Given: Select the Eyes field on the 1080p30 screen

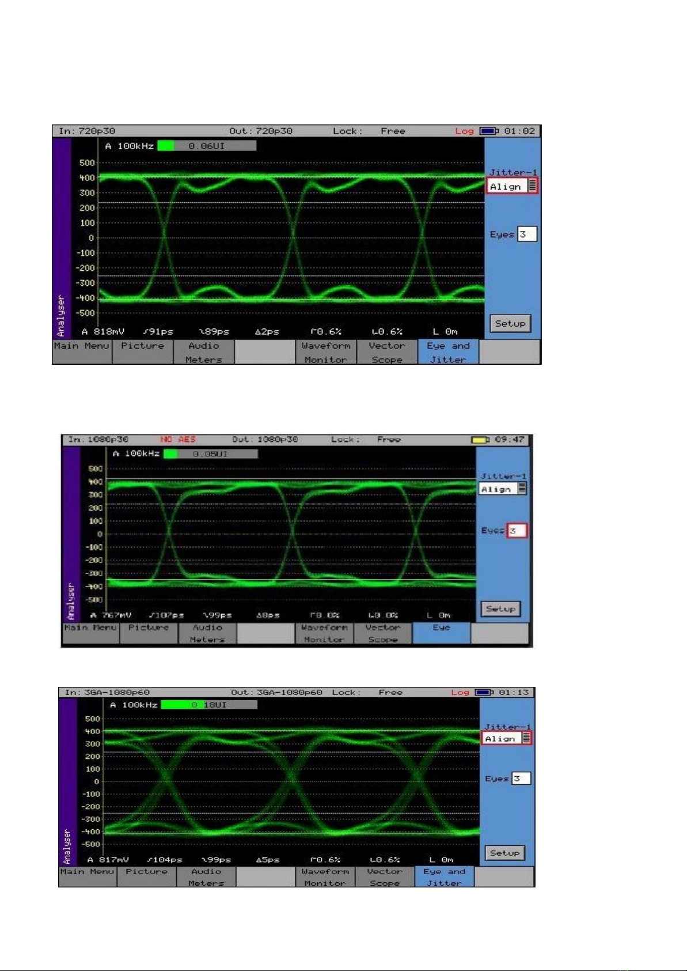Looking at the screenshot, I should [517, 531].
